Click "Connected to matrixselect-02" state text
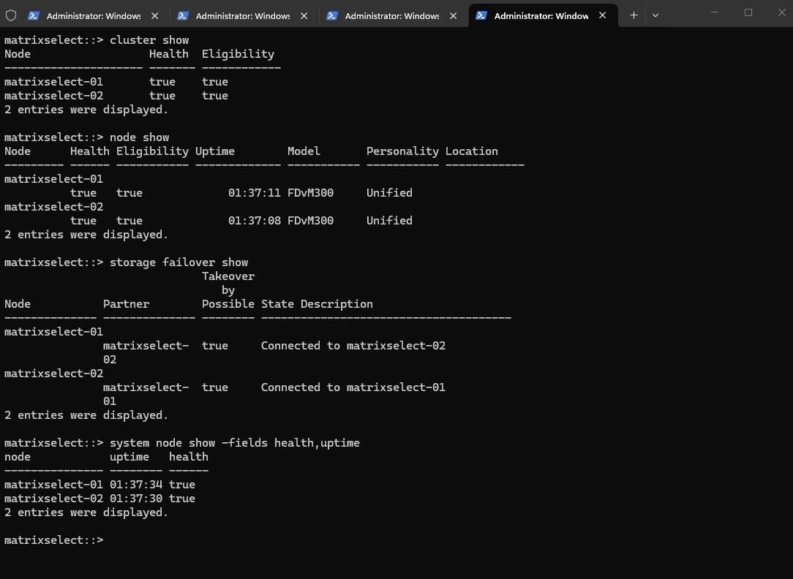The width and height of the screenshot is (793, 579). pyautogui.click(x=353, y=346)
